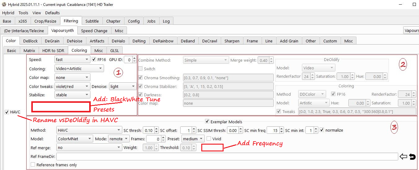Maximize the Hybrid window
419x170 pixels.
(414, 5)
